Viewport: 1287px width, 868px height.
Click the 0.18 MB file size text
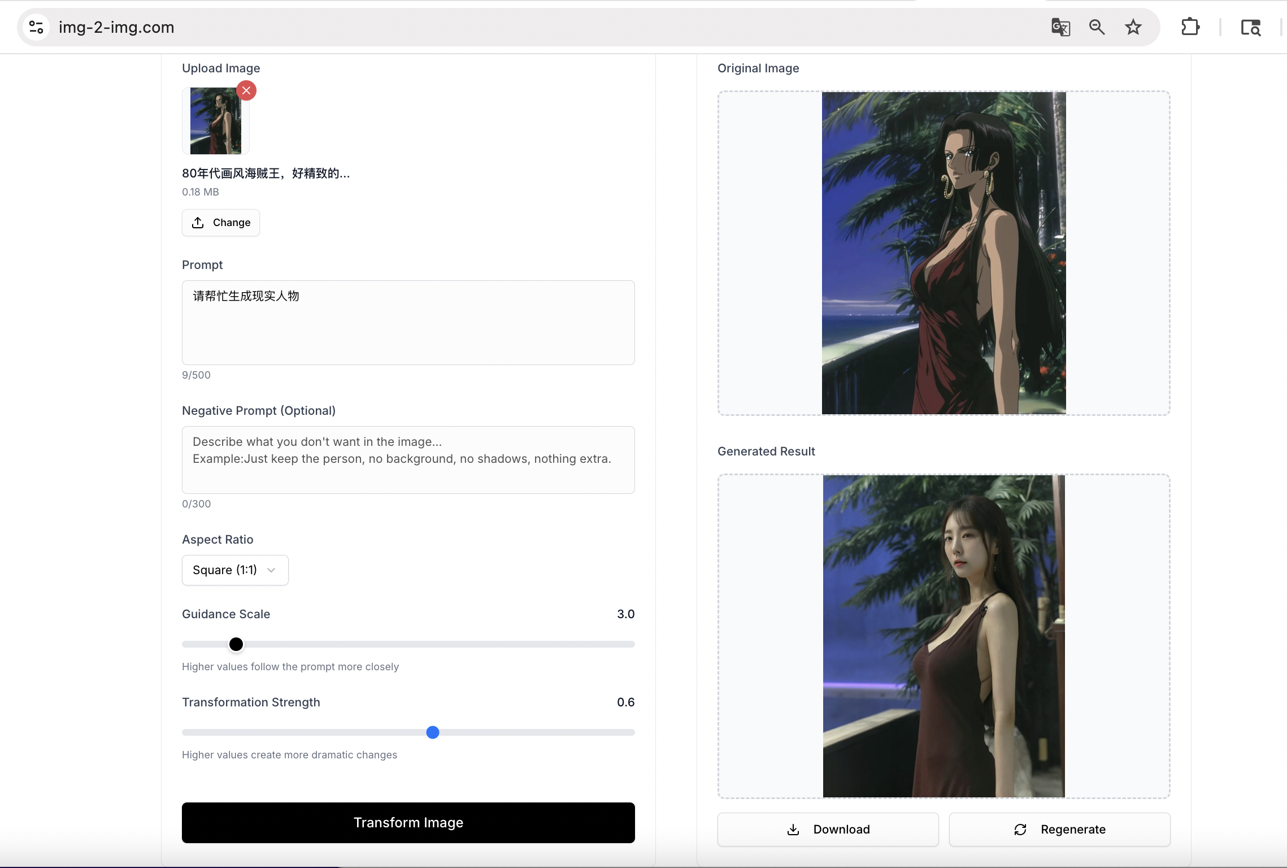coord(201,192)
